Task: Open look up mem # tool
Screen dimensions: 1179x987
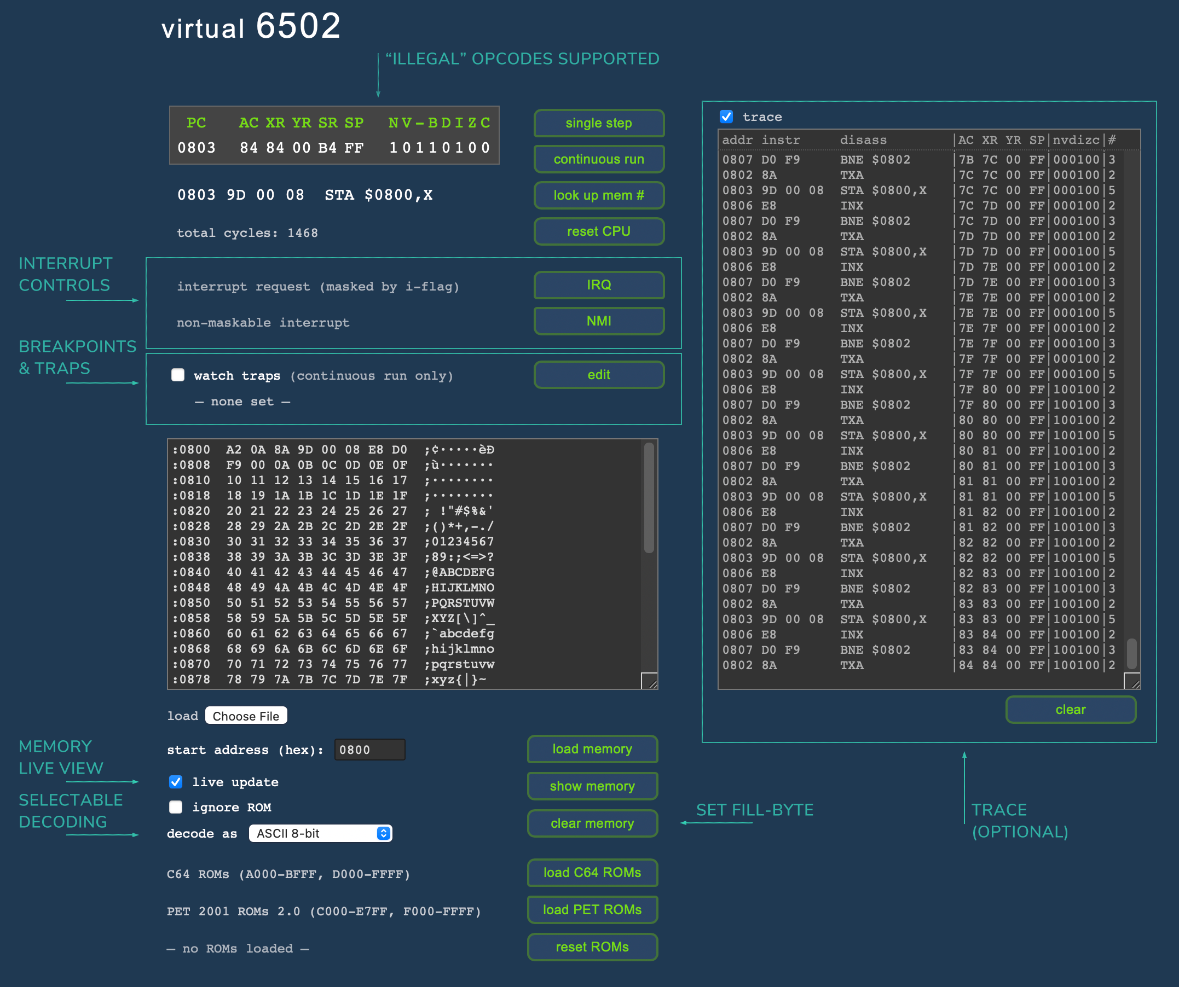Action: point(598,195)
